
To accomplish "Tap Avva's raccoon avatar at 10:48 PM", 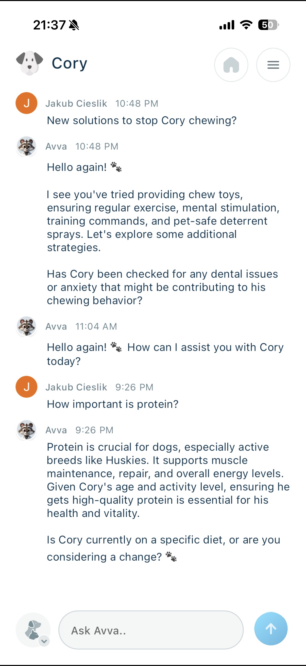I will pos(26,146).
